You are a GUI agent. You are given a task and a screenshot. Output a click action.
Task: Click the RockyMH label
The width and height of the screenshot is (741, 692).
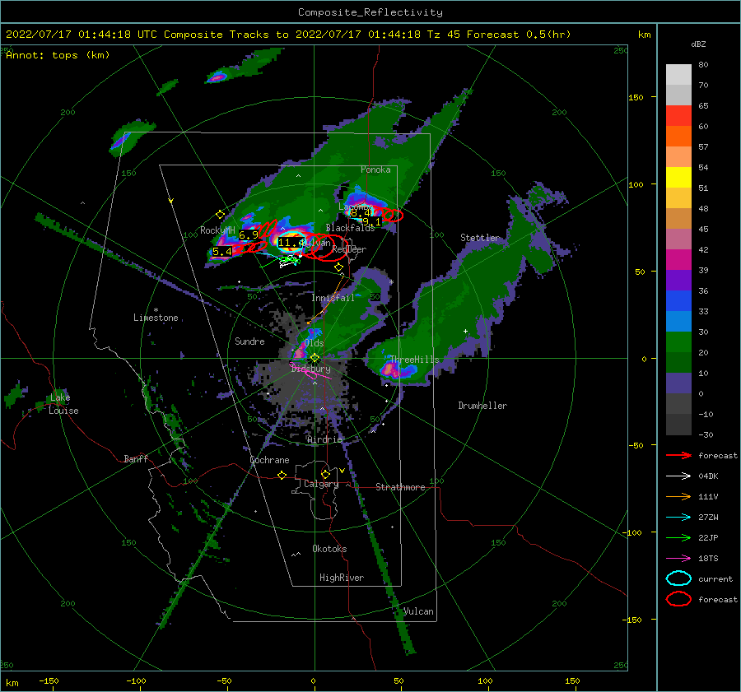[217, 230]
